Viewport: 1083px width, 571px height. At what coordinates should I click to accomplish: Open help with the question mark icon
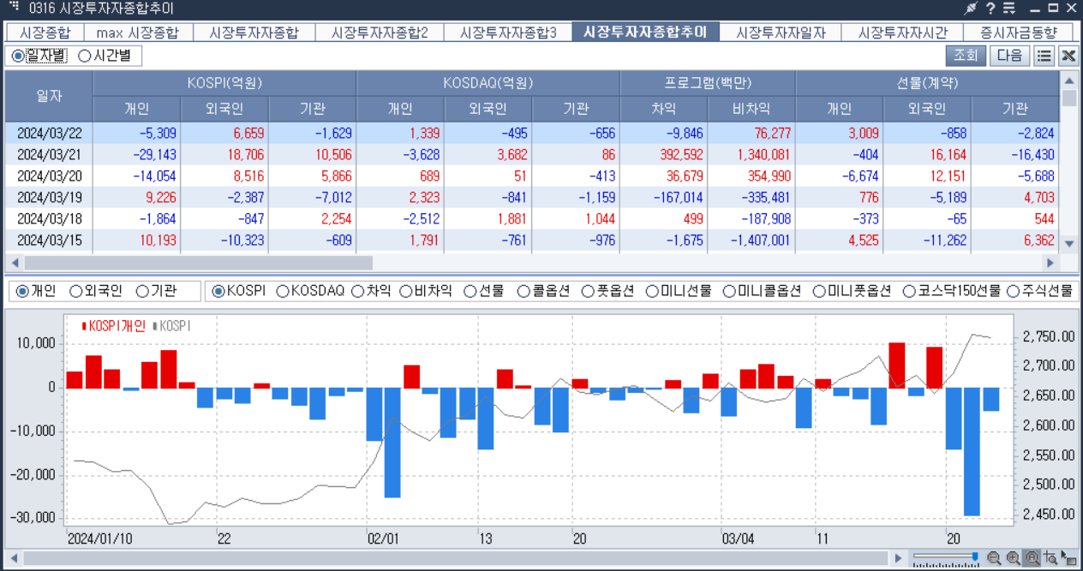pyautogui.click(x=990, y=9)
